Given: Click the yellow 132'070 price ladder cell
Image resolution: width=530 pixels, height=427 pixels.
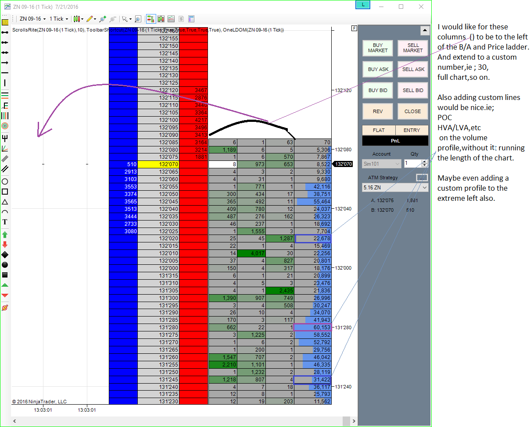Looking at the screenshot, I should tap(158, 164).
